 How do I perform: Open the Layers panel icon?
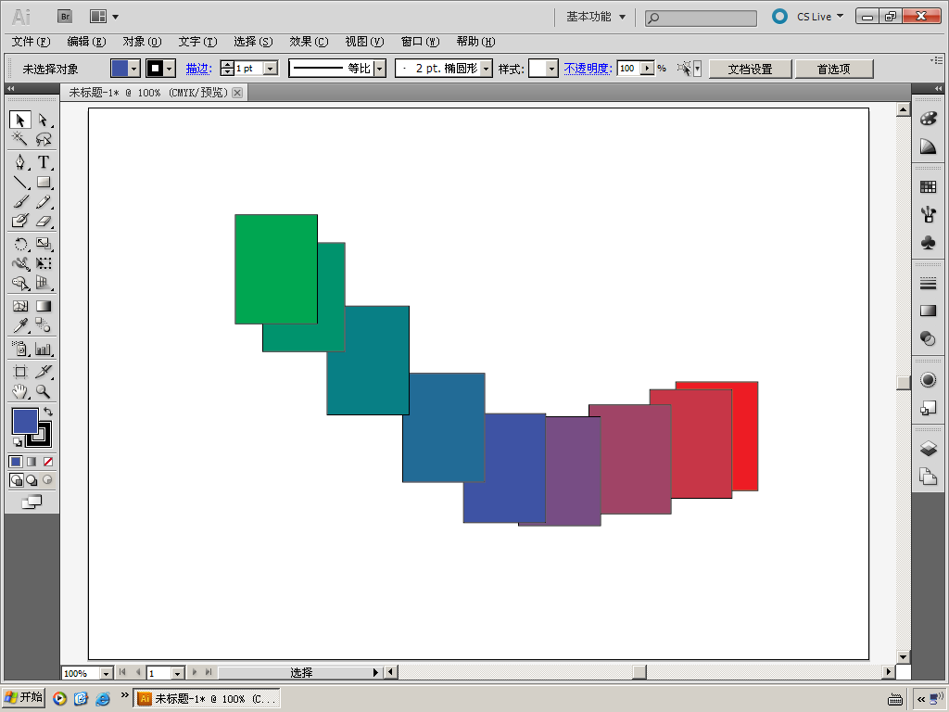[x=928, y=449]
